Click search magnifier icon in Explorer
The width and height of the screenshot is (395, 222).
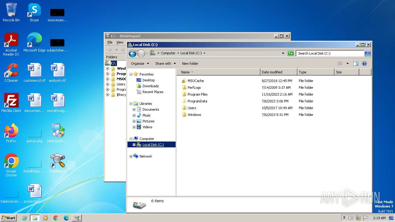pos(367,53)
